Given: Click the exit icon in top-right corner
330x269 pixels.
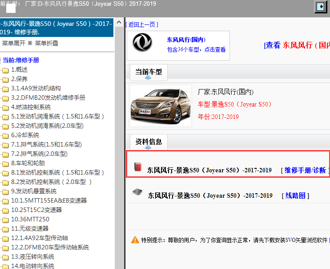Looking at the screenshot, I should click(321, 7).
